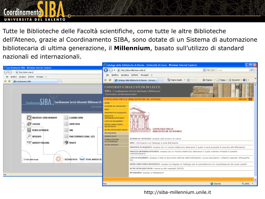This screenshot has height=199, width=265.
Task: Open Pagina iniziale dropdown arrow
Action: 185,80
